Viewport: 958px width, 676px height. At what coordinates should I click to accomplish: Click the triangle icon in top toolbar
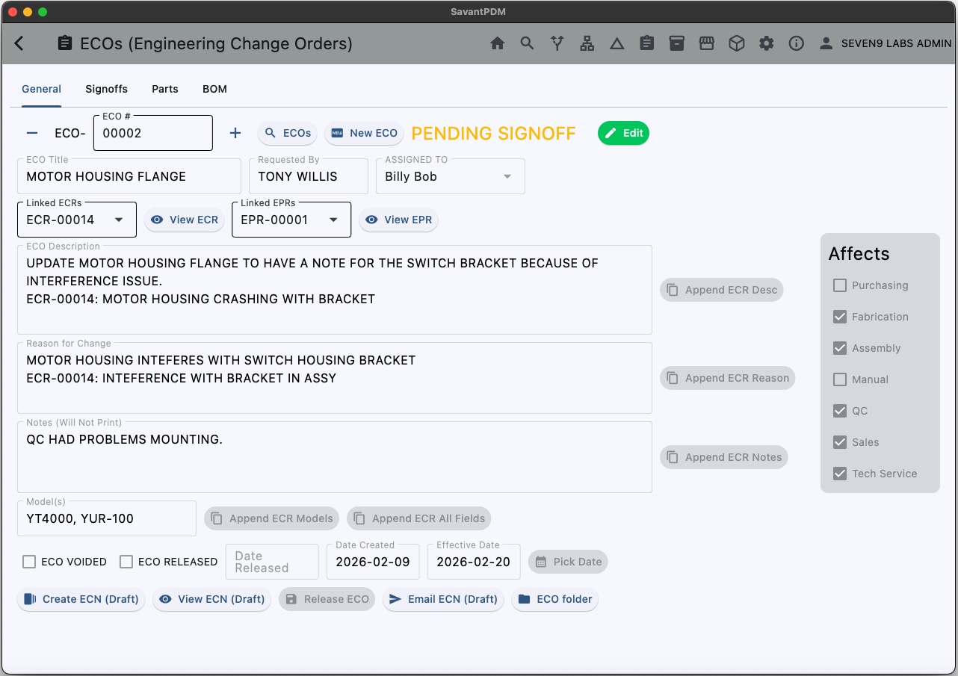click(x=617, y=44)
